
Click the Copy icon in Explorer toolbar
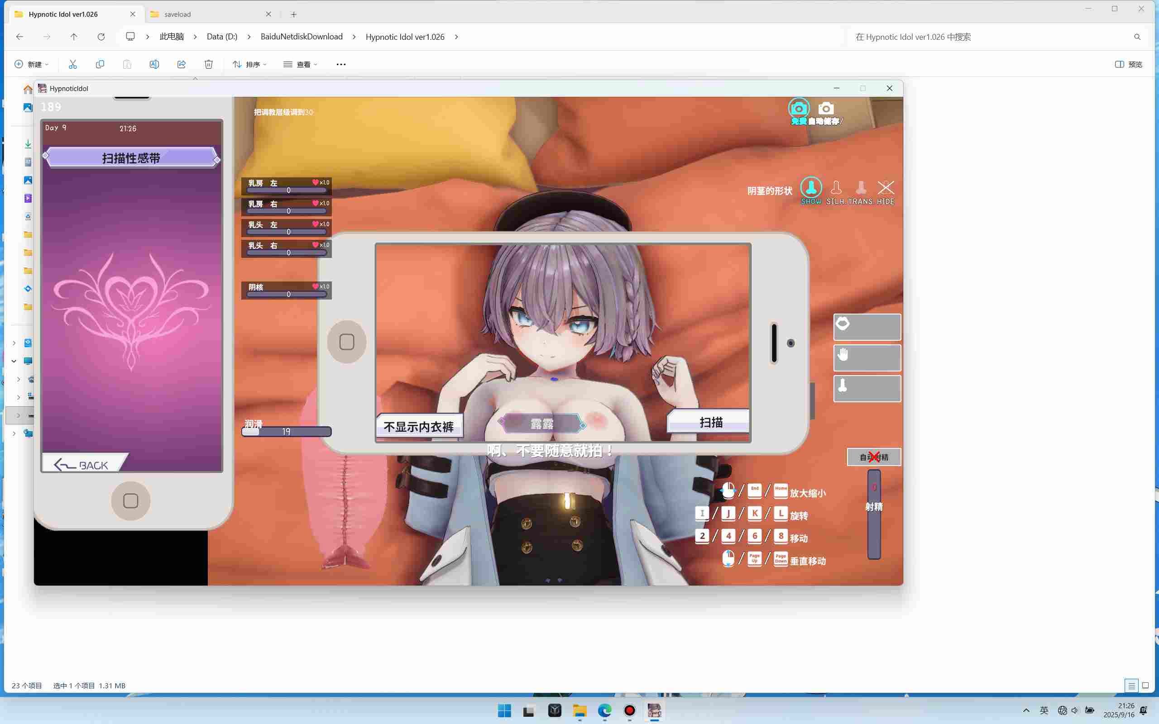[100, 64]
